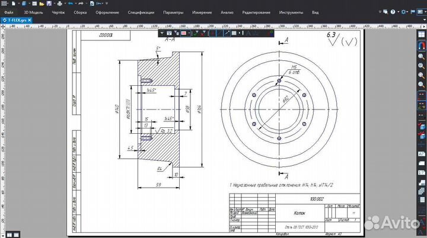The height and width of the screenshot is (238, 427).
Task: Click the 3D cube with red check icon
Action: pos(422,126)
